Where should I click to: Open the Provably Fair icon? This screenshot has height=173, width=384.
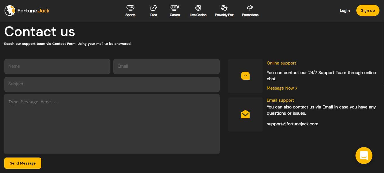(224, 8)
